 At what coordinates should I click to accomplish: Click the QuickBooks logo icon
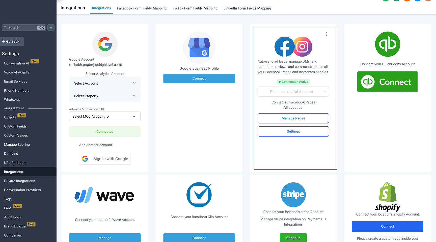pyautogui.click(x=388, y=44)
